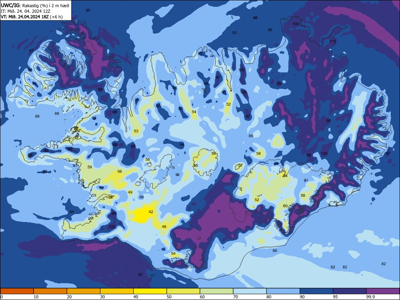Pick the 50–60 yellow-green legend swatch
The image size is (400, 300).
183,291
